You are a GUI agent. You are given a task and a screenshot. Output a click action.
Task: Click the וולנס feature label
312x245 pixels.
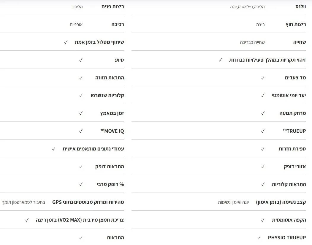[x=299, y=7]
